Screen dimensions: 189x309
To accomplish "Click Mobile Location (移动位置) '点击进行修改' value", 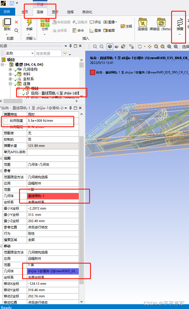I will click(x=53, y=302).
